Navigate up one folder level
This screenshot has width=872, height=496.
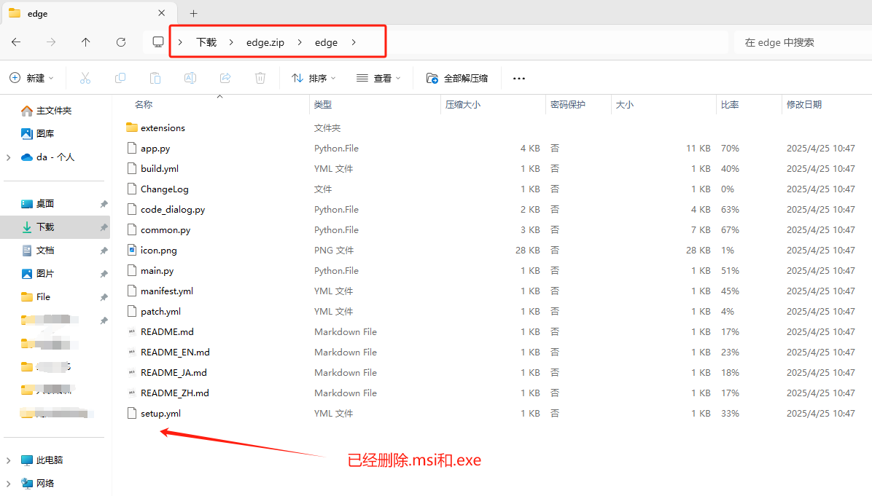(85, 42)
